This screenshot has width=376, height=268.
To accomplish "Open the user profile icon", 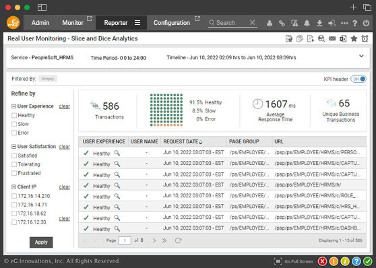I will [270, 24].
